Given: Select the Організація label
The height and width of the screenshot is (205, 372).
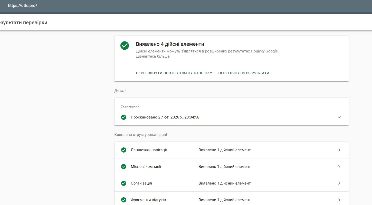Looking at the screenshot, I should coord(141,183).
